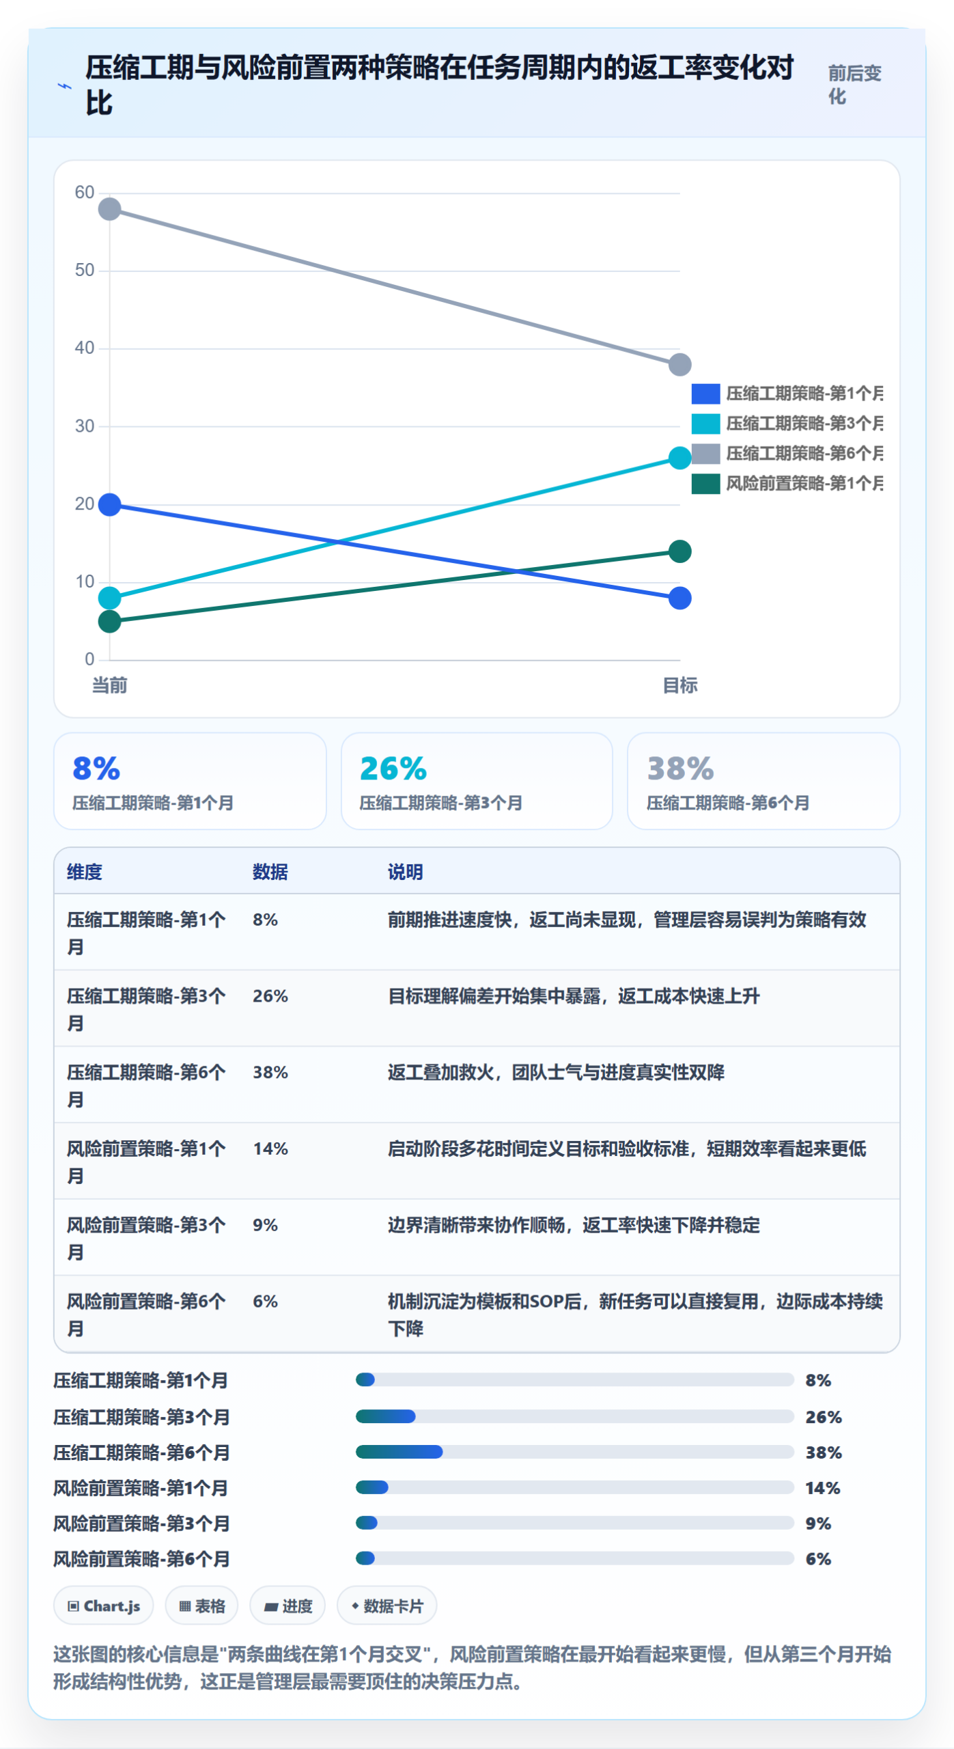Click the 目标 x-axis label
Screen dimensions: 954x1749
[680, 685]
